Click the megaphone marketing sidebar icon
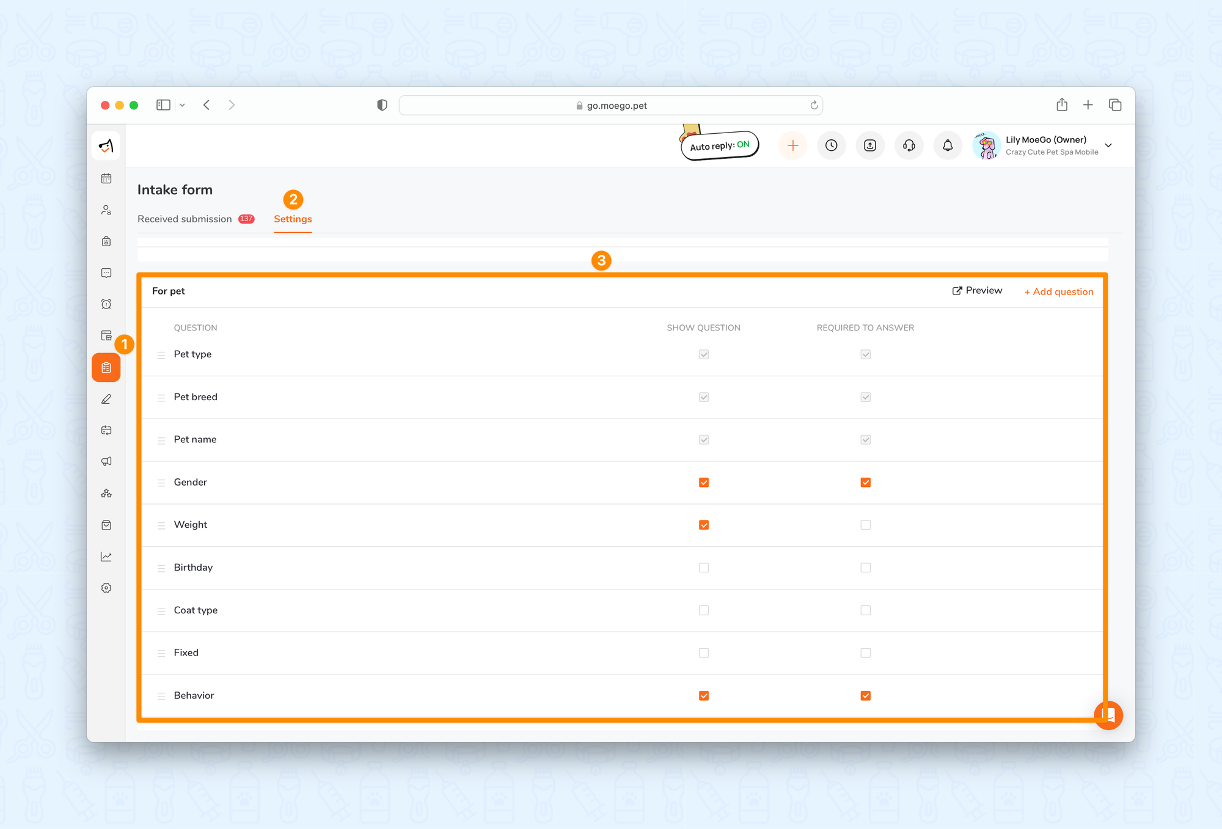 tap(106, 462)
